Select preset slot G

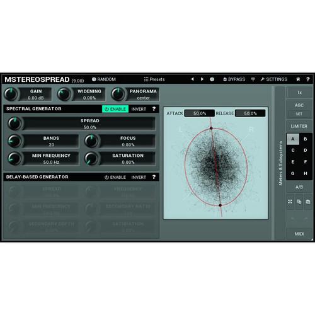point(293,173)
